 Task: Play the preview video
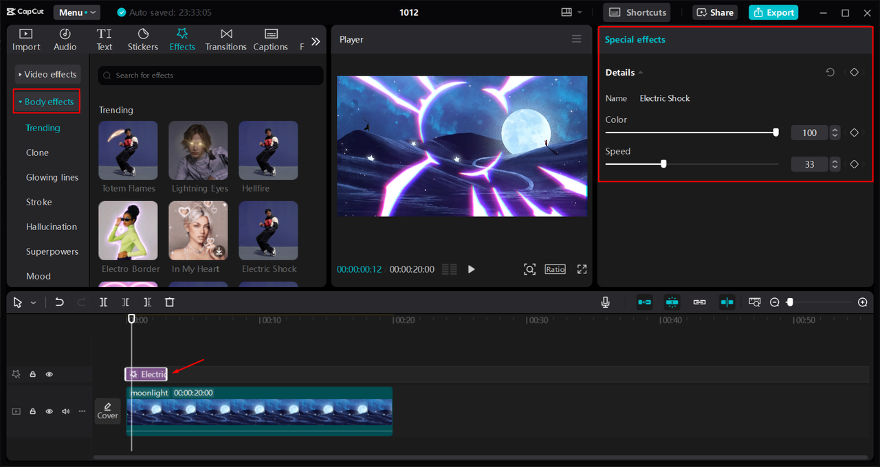coord(472,269)
